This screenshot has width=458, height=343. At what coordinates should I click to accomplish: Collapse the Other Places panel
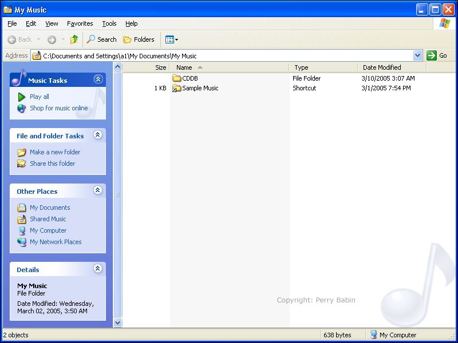[97, 190]
